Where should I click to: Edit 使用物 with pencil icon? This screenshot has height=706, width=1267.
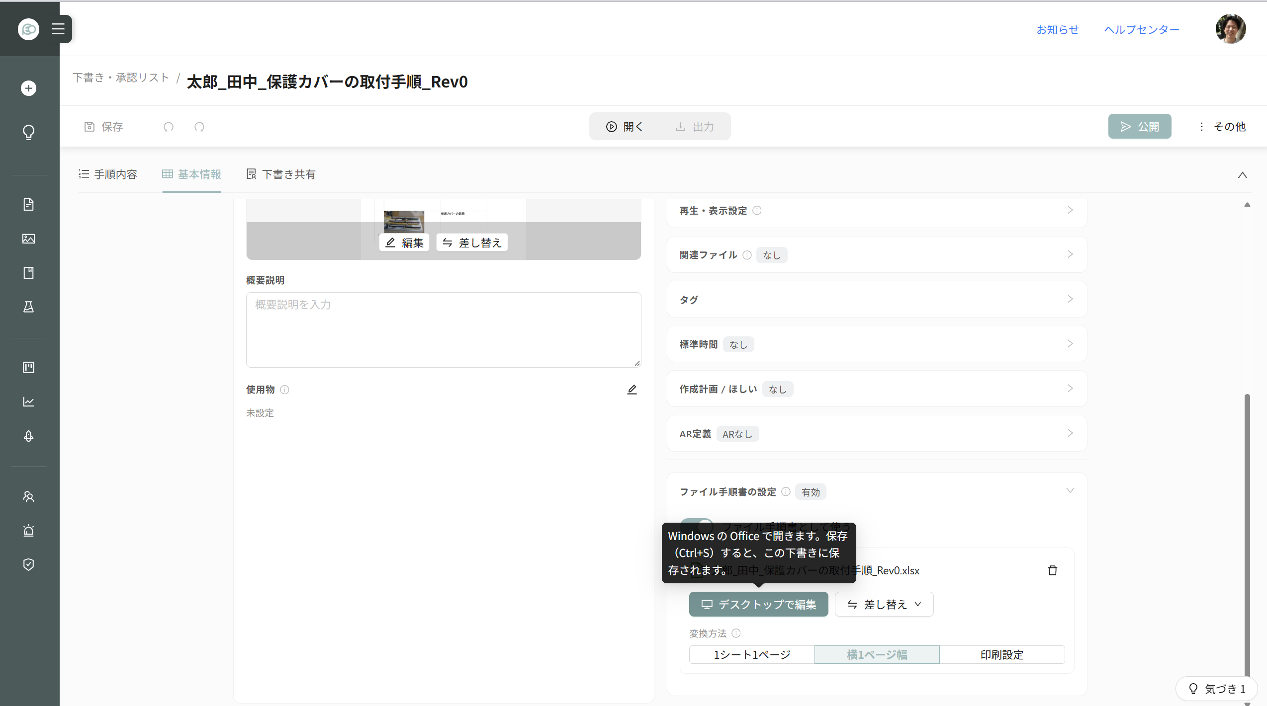632,390
